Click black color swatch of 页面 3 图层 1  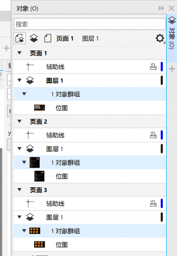(162, 217)
